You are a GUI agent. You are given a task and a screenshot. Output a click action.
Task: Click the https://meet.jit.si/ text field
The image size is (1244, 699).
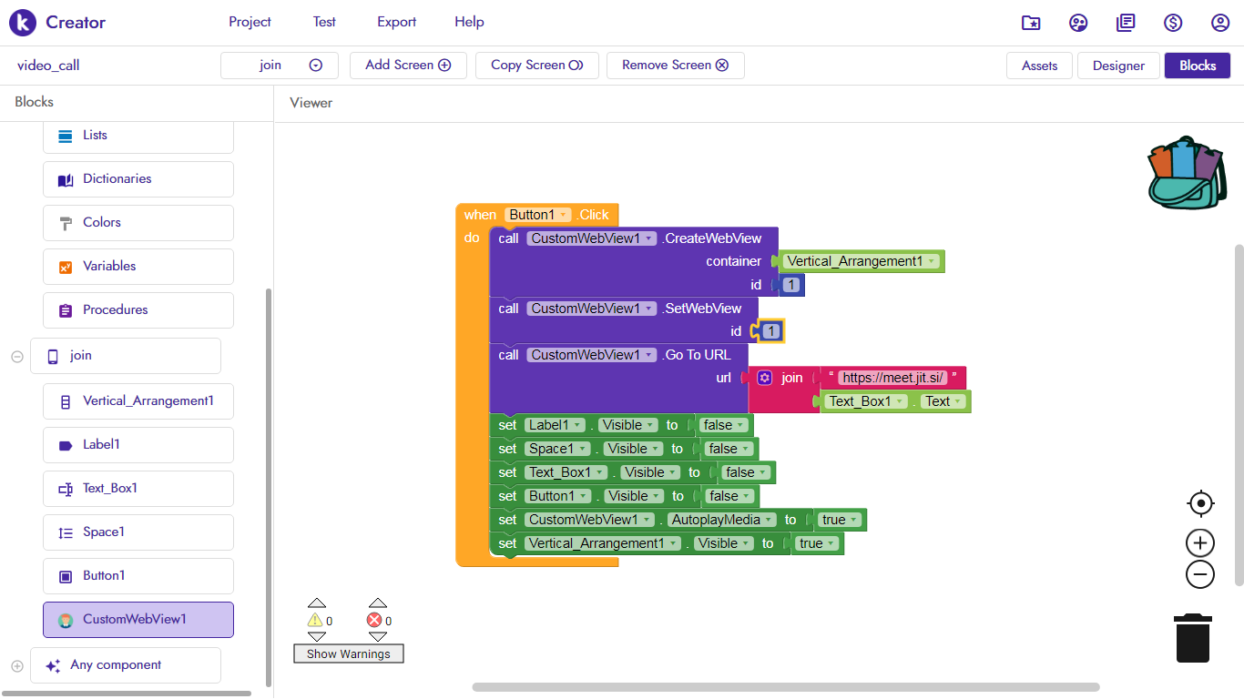click(892, 378)
